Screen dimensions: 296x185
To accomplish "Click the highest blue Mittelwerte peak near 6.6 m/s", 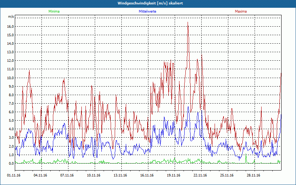I will (188, 107).
